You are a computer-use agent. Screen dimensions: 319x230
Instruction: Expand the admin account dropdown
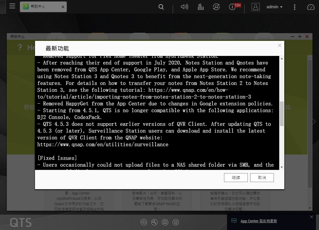point(274,7)
